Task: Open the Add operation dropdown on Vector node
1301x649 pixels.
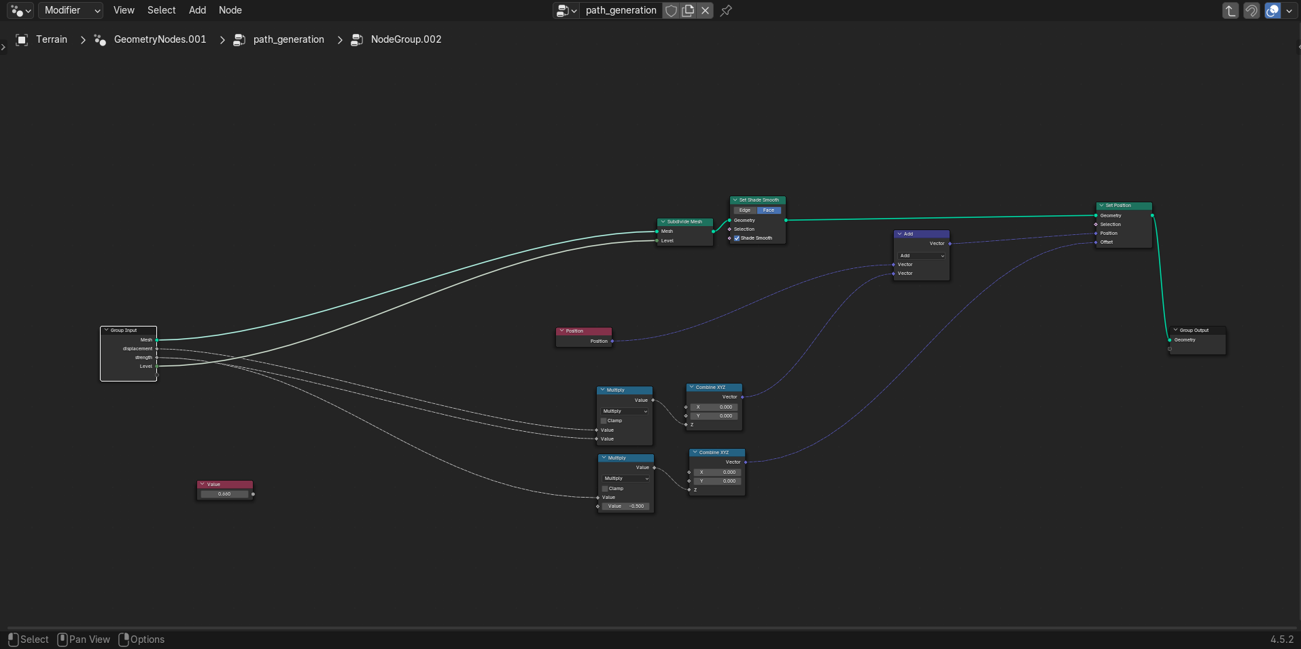Action: click(x=922, y=256)
